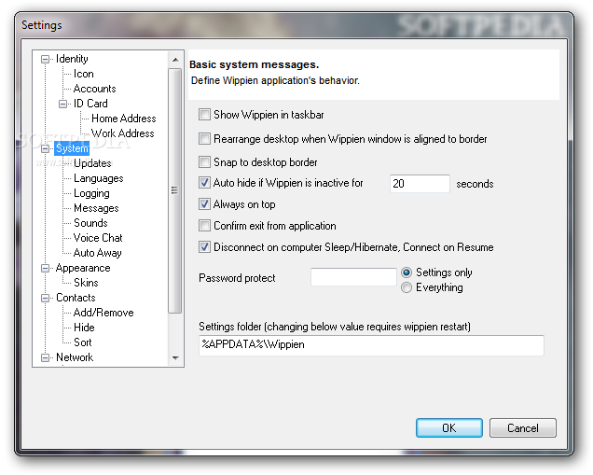Select Messages in the tree

96,208
